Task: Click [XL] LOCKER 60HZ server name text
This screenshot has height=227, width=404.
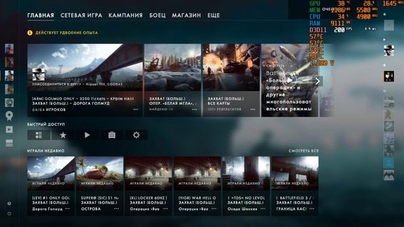Action: click(148, 198)
